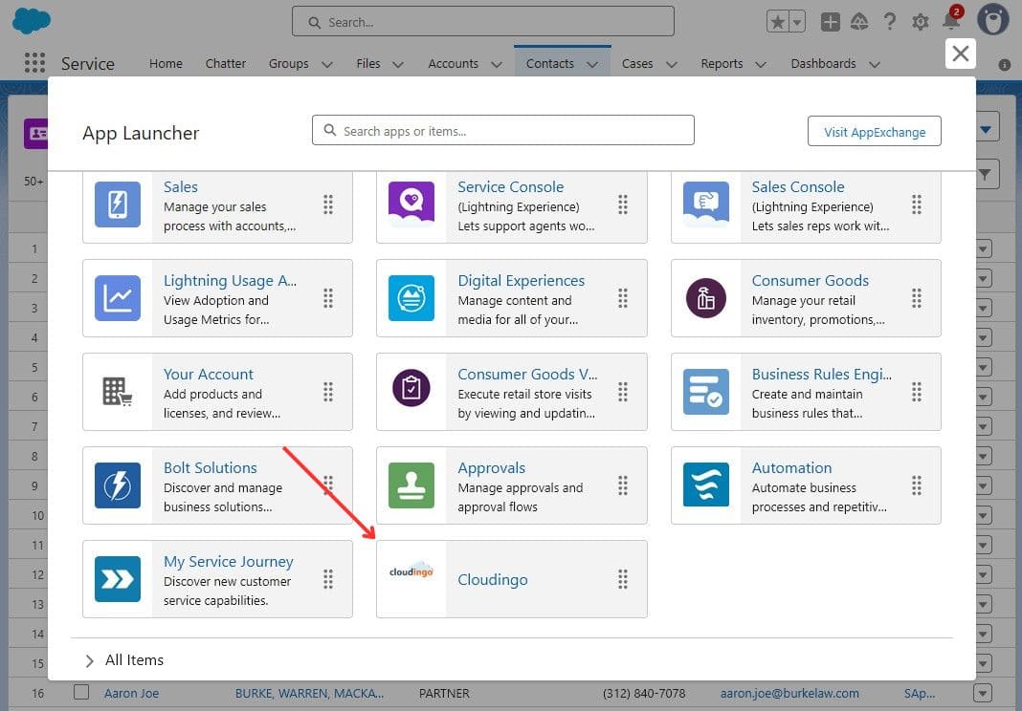Select the checkbox on Aaron Joe's row
The image size is (1022, 711).
click(81, 692)
